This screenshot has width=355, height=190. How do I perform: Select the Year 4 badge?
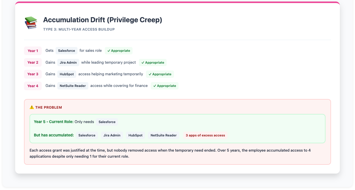pos(33,86)
